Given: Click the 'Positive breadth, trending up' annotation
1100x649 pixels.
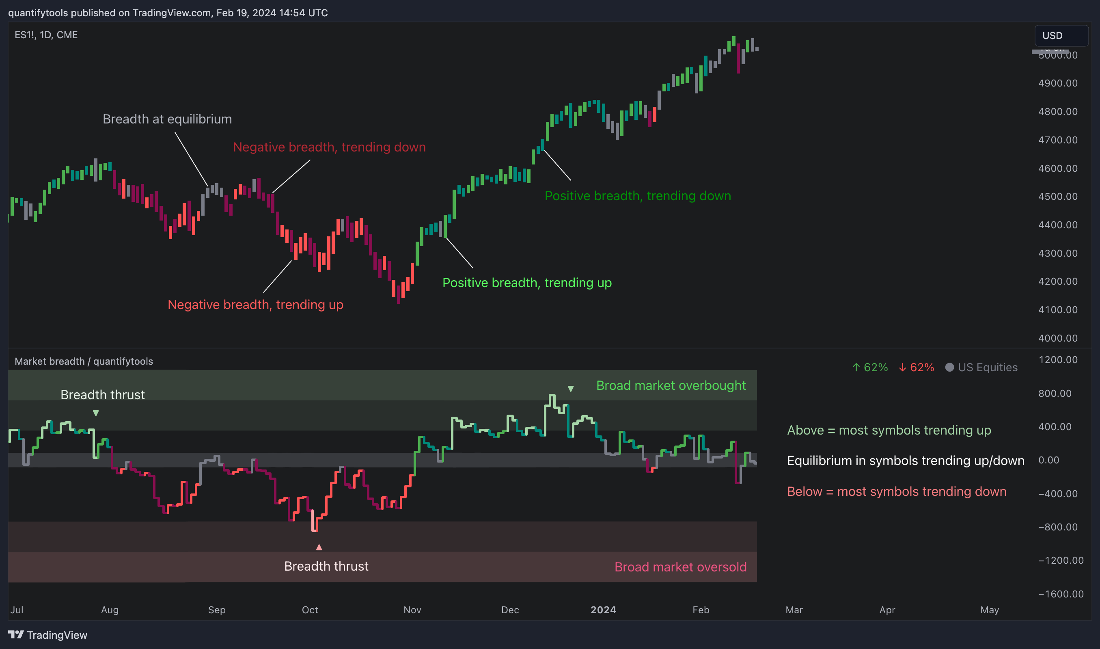Looking at the screenshot, I should coord(526,283).
